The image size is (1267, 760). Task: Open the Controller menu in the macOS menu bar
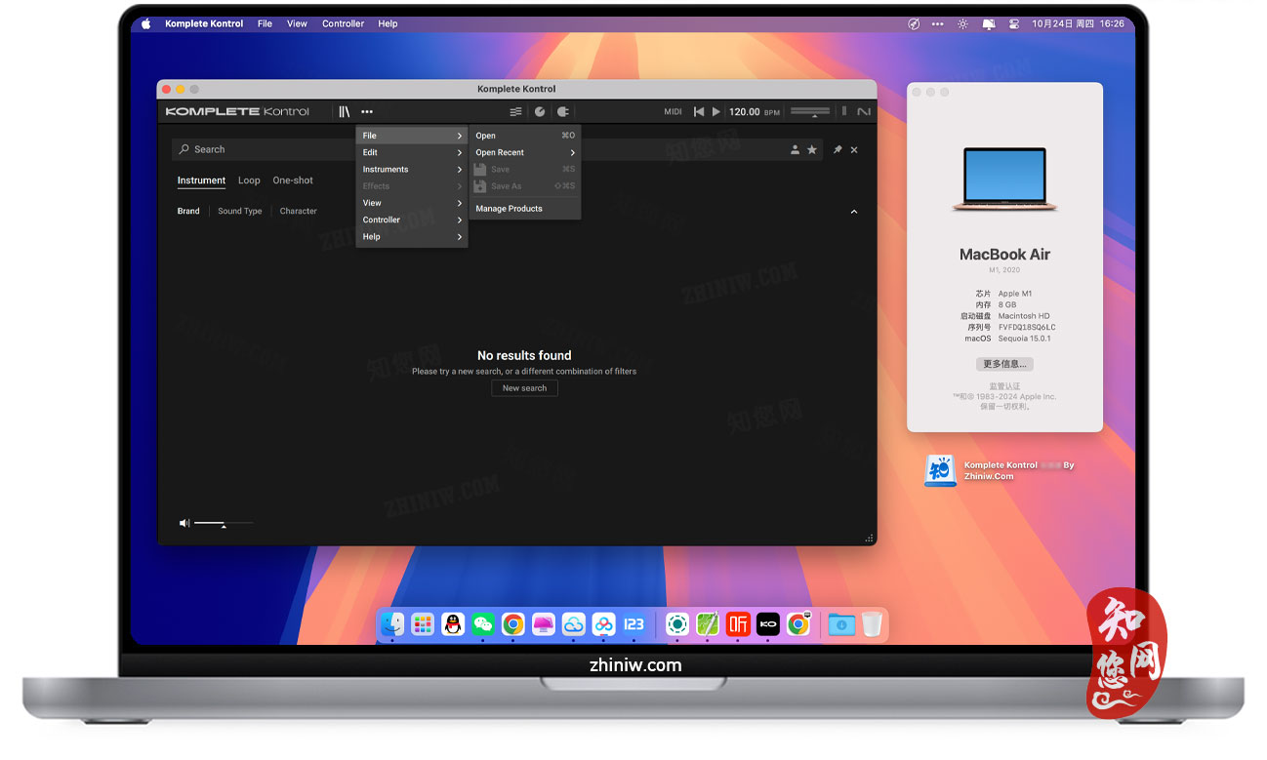pyautogui.click(x=344, y=23)
